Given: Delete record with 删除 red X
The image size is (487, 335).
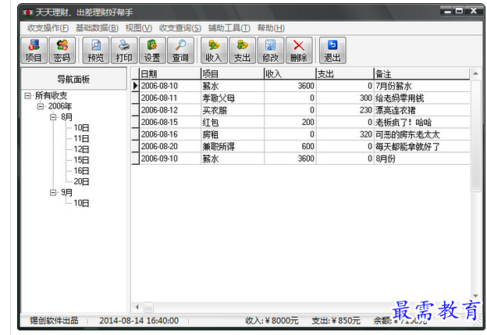Looking at the screenshot, I should click(299, 50).
